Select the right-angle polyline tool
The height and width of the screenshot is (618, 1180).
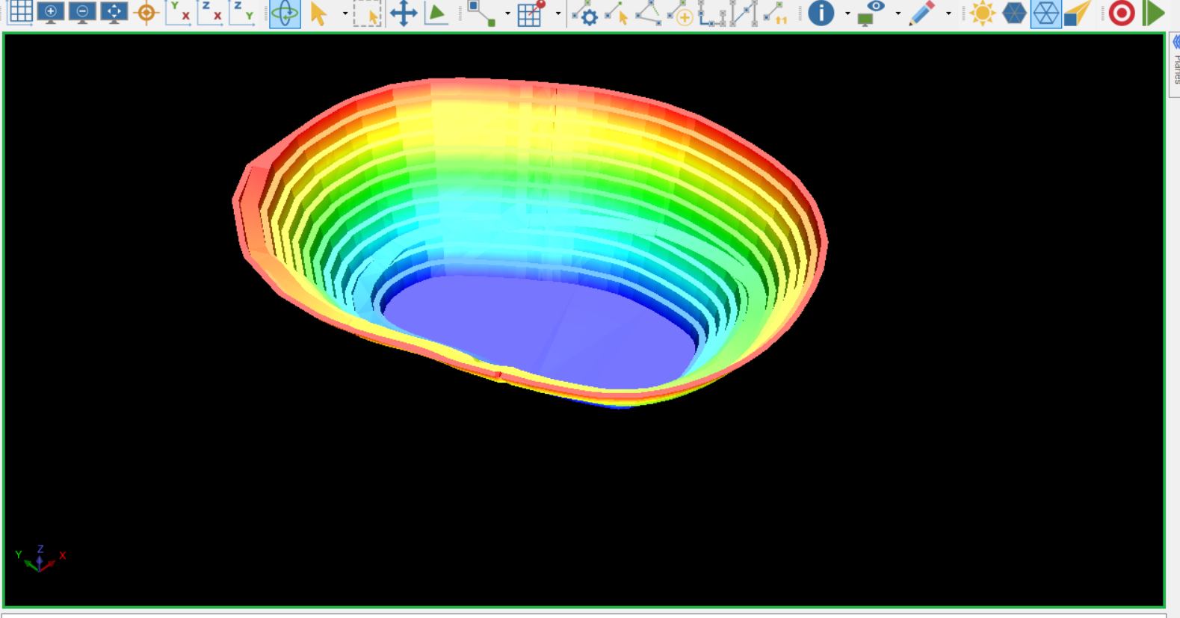click(x=711, y=13)
